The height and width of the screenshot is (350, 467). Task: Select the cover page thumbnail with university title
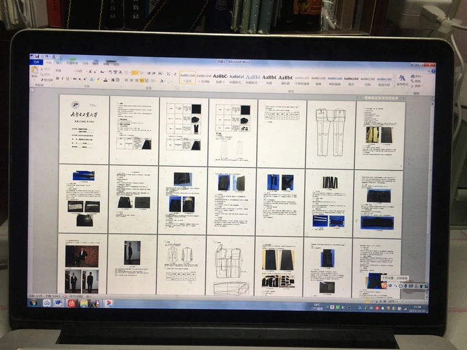(84, 129)
